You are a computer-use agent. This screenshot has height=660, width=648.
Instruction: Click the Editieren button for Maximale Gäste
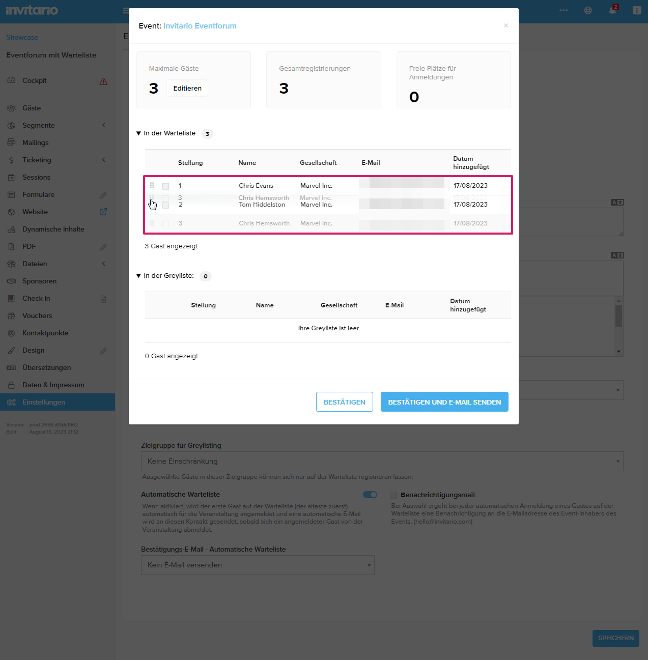point(187,88)
